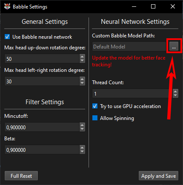
Task: Click the General Settings heading
Action: (x=45, y=22)
